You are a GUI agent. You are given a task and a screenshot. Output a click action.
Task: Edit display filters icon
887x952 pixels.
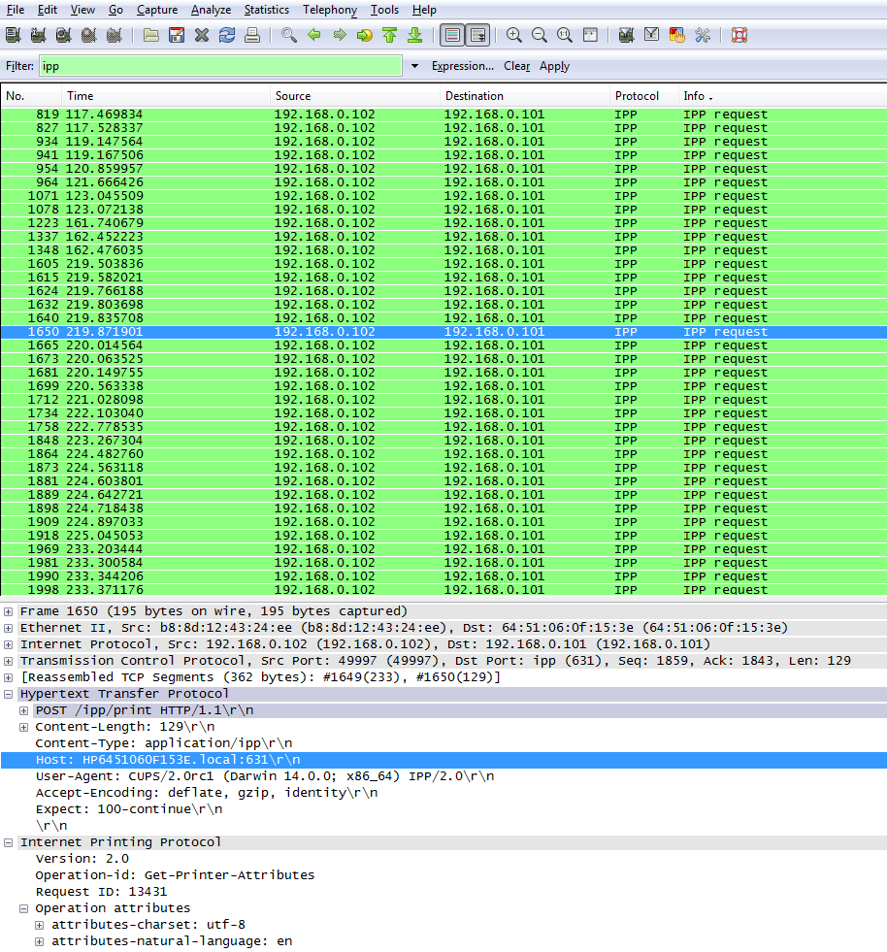tap(651, 35)
